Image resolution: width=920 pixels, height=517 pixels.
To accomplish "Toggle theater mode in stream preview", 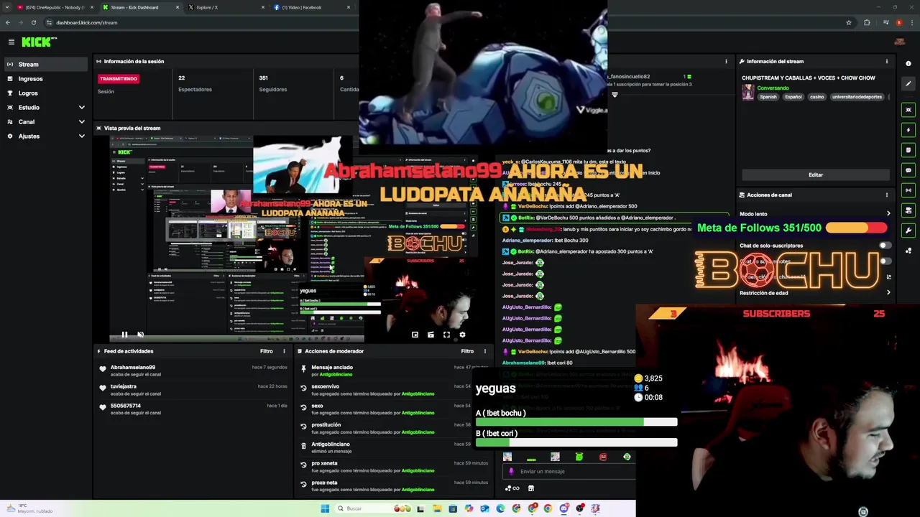I will click(431, 335).
